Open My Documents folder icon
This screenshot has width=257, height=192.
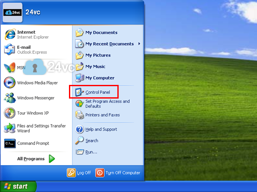[x=80, y=32]
